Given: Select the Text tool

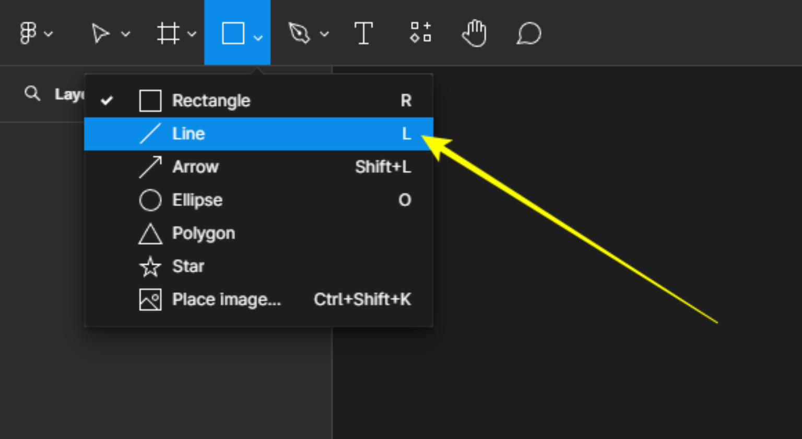Looking at the screenshot, I should tap(363, 33).
